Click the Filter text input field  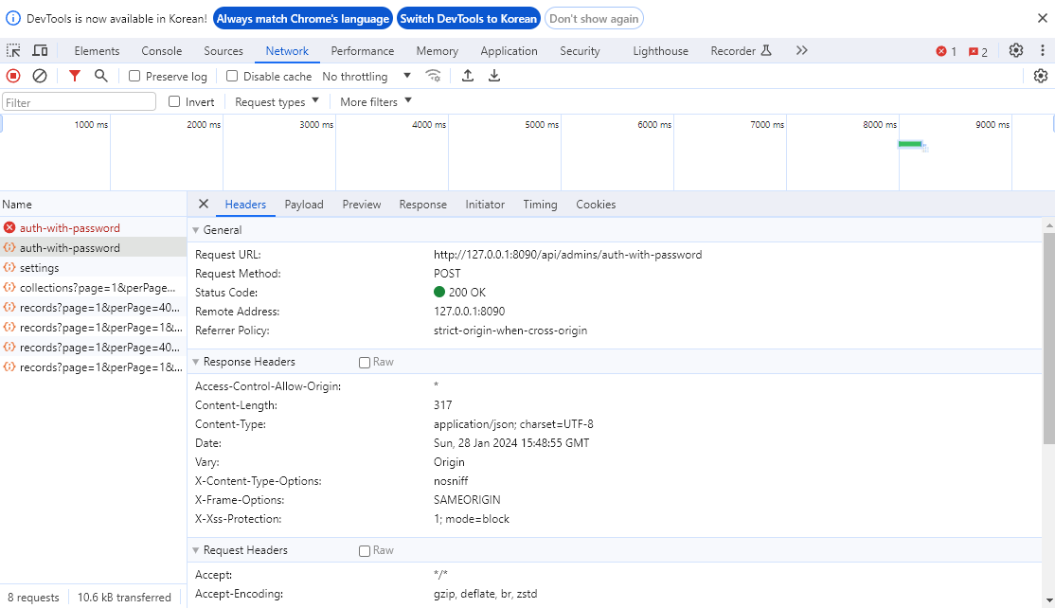coord(79,102)
